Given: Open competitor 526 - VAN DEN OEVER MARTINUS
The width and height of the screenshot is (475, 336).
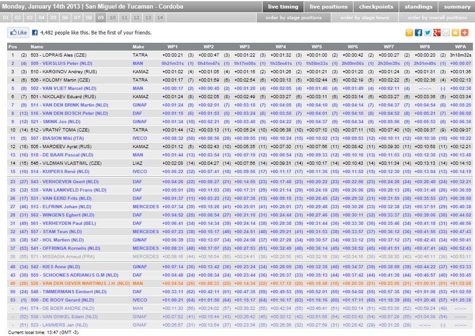Looking at the screenshot, I should tap(80, 283).
